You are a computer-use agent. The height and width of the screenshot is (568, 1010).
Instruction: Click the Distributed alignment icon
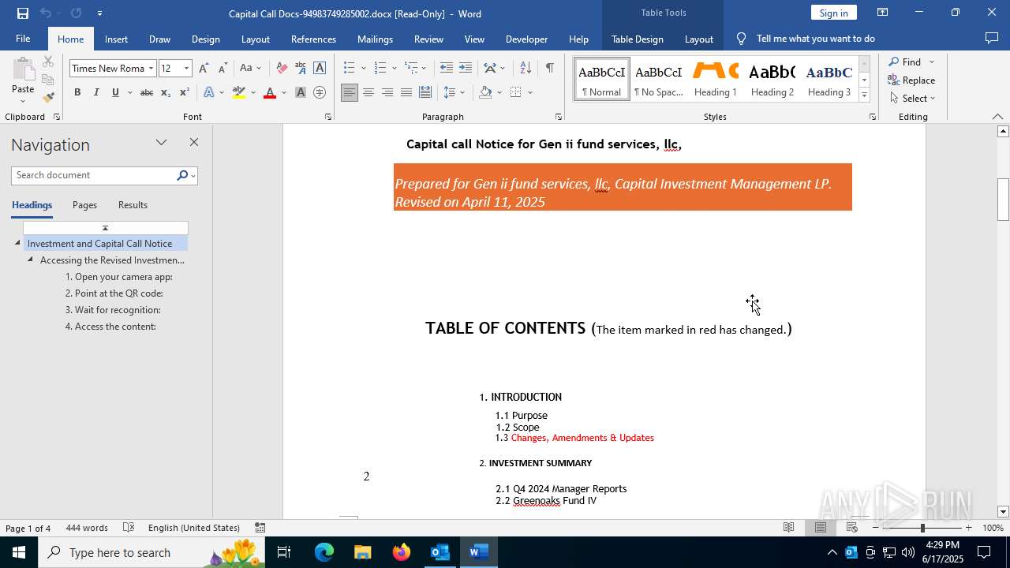point(425,92)
